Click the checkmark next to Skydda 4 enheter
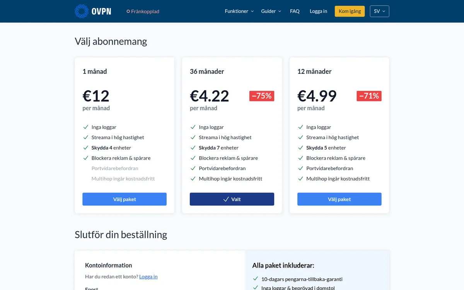Screen dimensions: 464x290 point(85,148)
